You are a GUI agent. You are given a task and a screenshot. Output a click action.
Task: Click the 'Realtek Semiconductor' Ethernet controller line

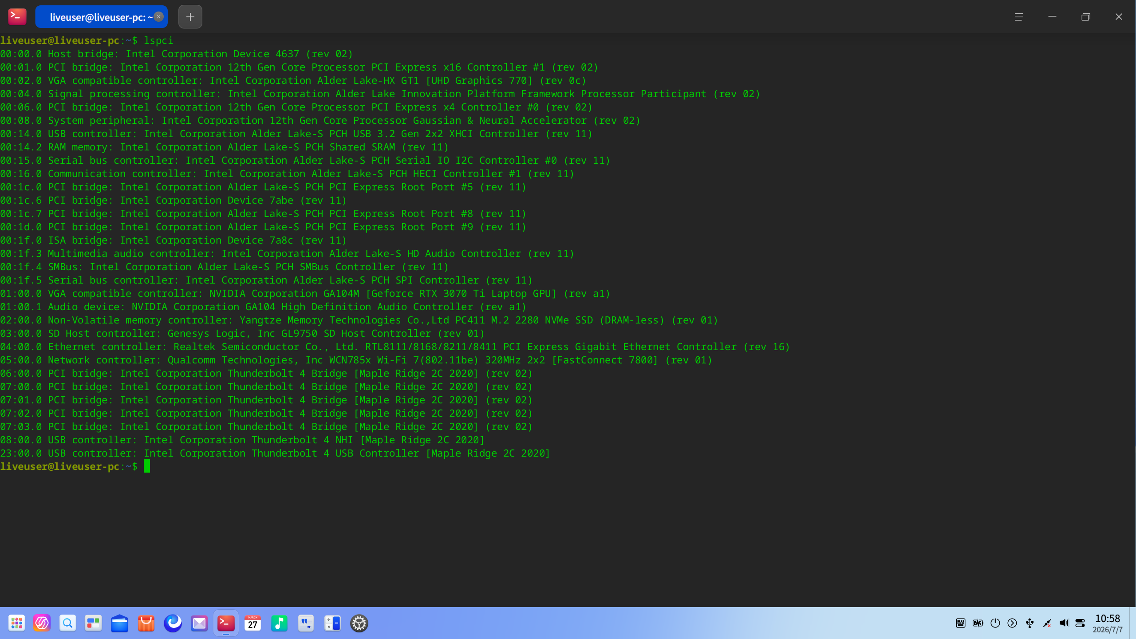(x=395, y=347)
